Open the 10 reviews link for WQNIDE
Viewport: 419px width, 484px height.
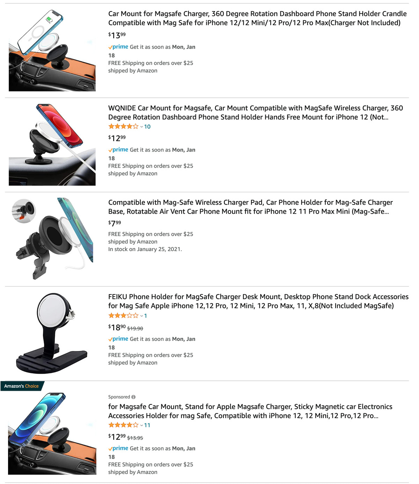[x=147, y=127]
